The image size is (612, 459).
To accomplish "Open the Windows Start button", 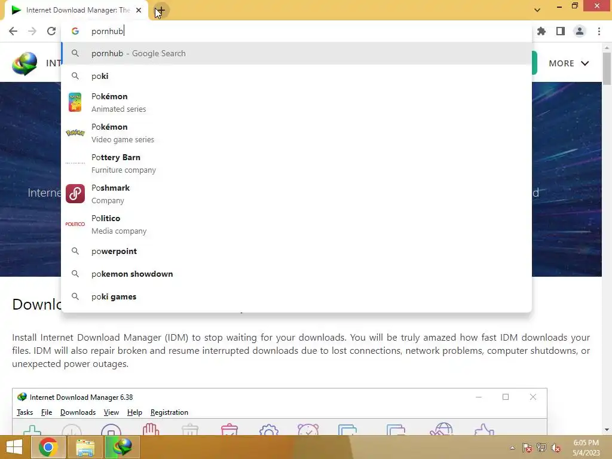I will pyautogui.click(x=15, y=447).
